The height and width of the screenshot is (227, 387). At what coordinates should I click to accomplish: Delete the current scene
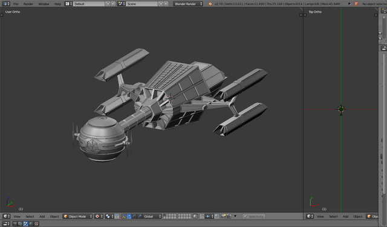[166, 4]
